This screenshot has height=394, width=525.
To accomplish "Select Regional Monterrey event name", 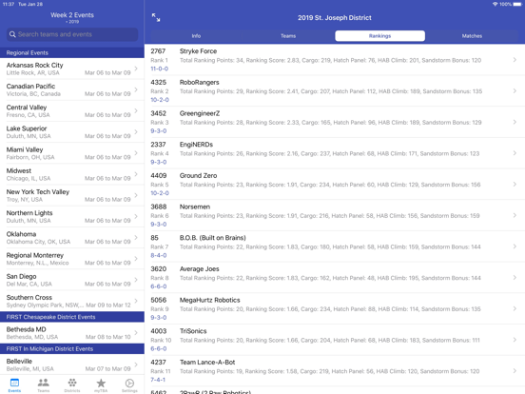I will click(35, 255).
